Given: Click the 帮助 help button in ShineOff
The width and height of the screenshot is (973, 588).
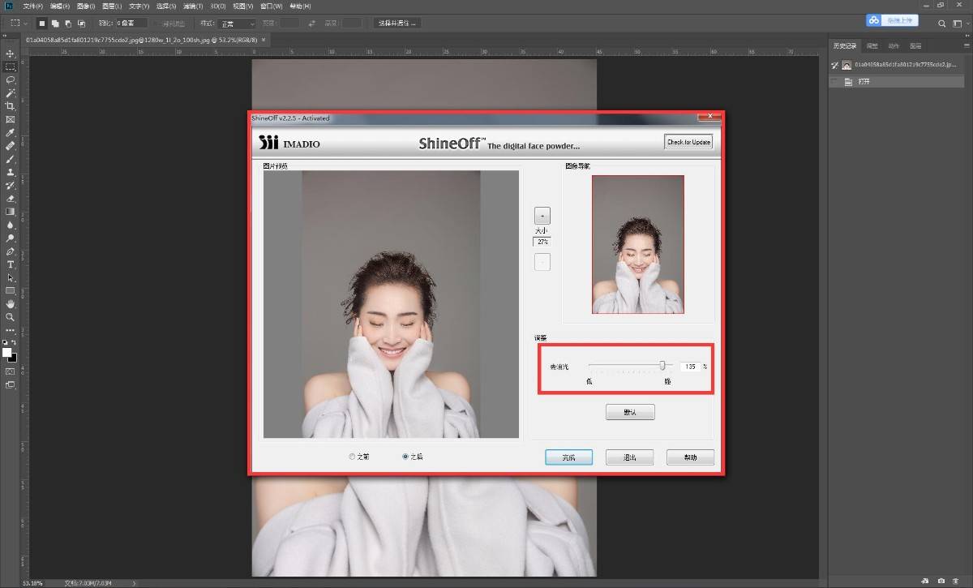Looking at the screenshot, I should coord(690,457).
